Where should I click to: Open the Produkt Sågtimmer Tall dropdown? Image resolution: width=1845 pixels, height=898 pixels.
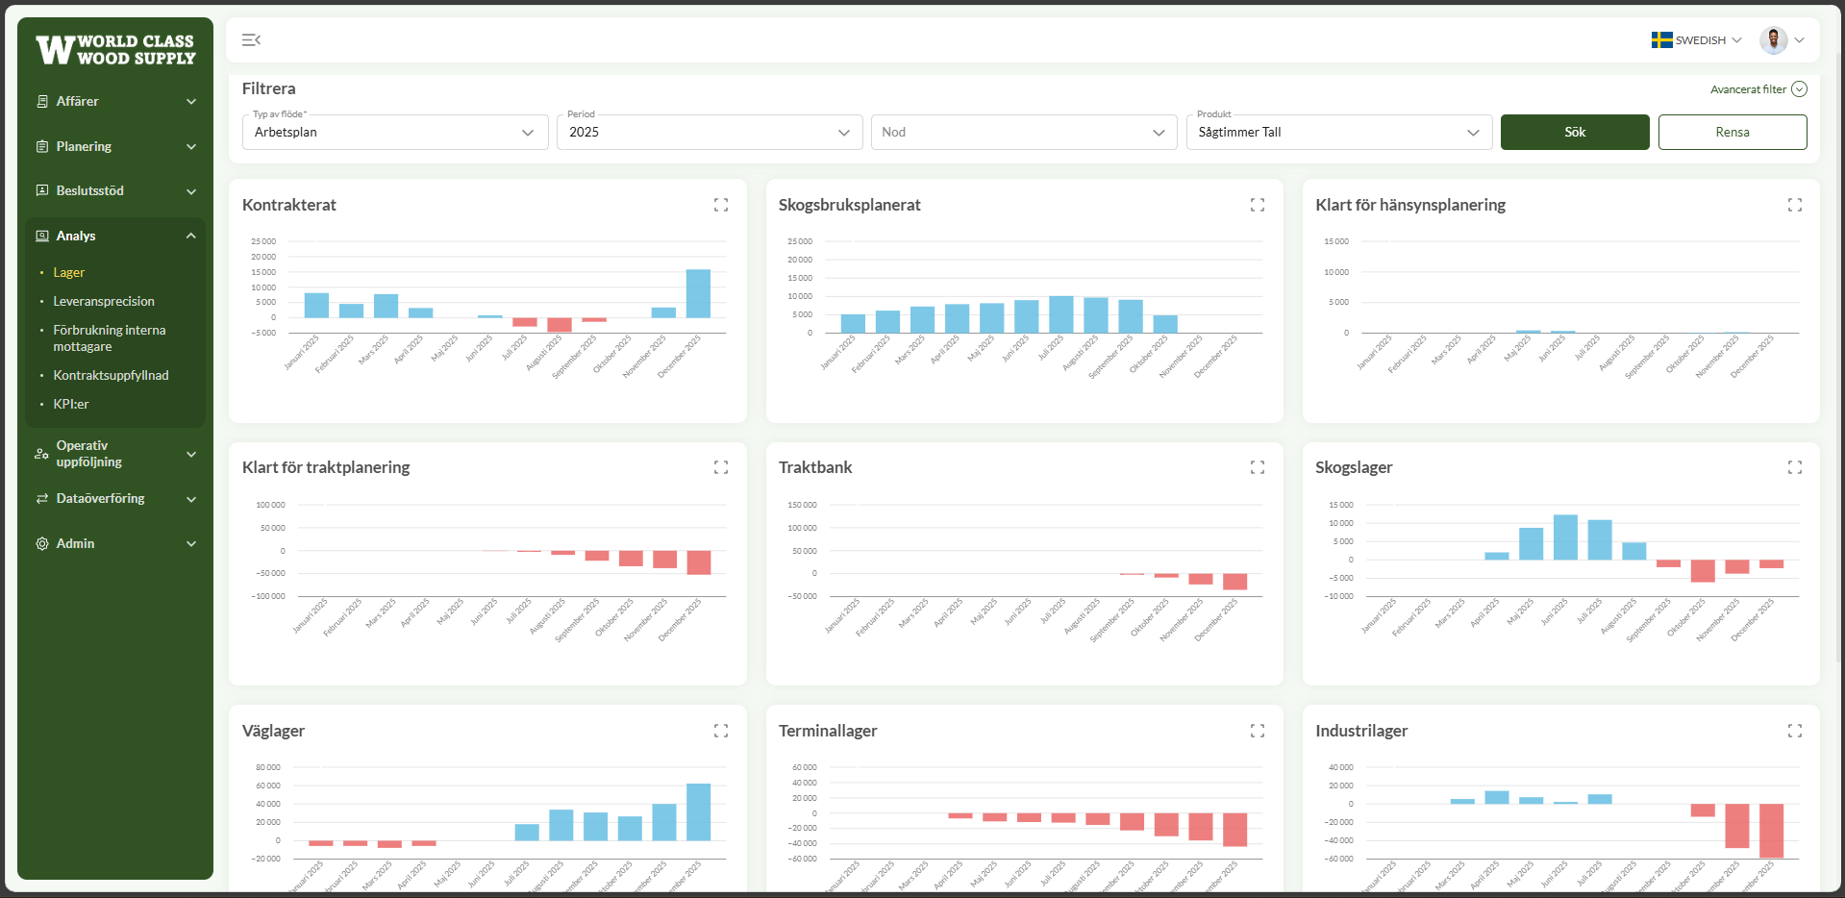pos(1339,132)
